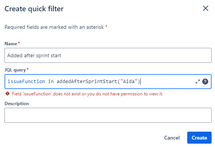Select the Name field label
Viewport: 215px width, 147px height.
(11, 44)
